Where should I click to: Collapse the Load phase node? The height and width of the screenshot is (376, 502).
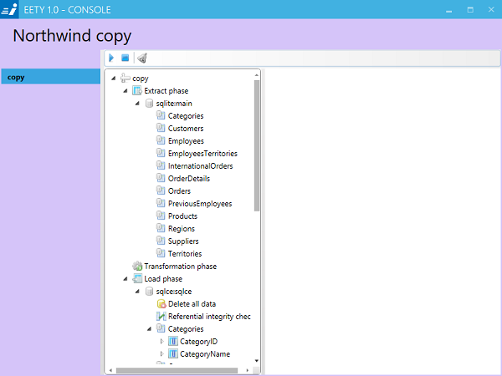(x=125, y=279)
